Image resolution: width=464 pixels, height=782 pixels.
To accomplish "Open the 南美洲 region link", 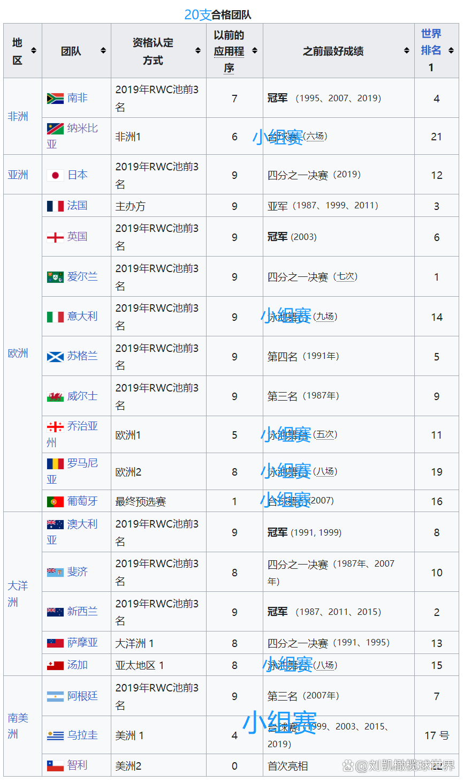I will click(x=18, y=726).
